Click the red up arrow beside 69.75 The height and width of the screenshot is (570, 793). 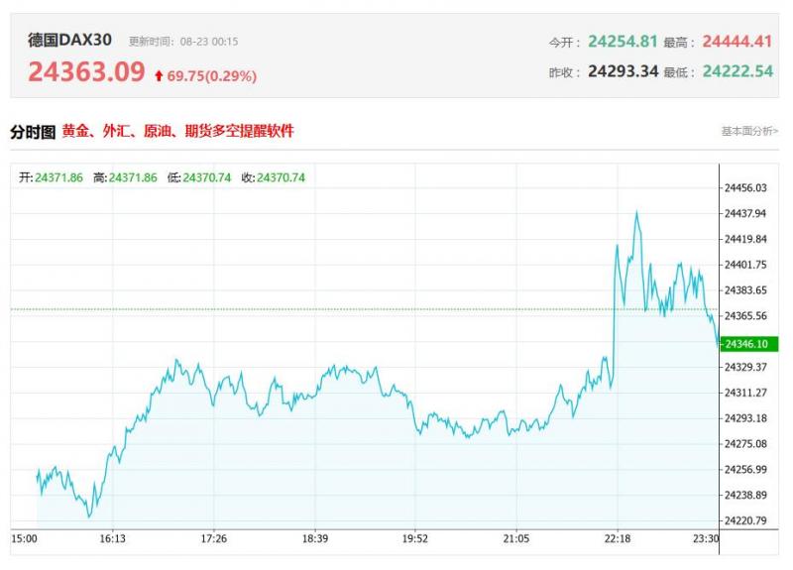tap(159, 76)
